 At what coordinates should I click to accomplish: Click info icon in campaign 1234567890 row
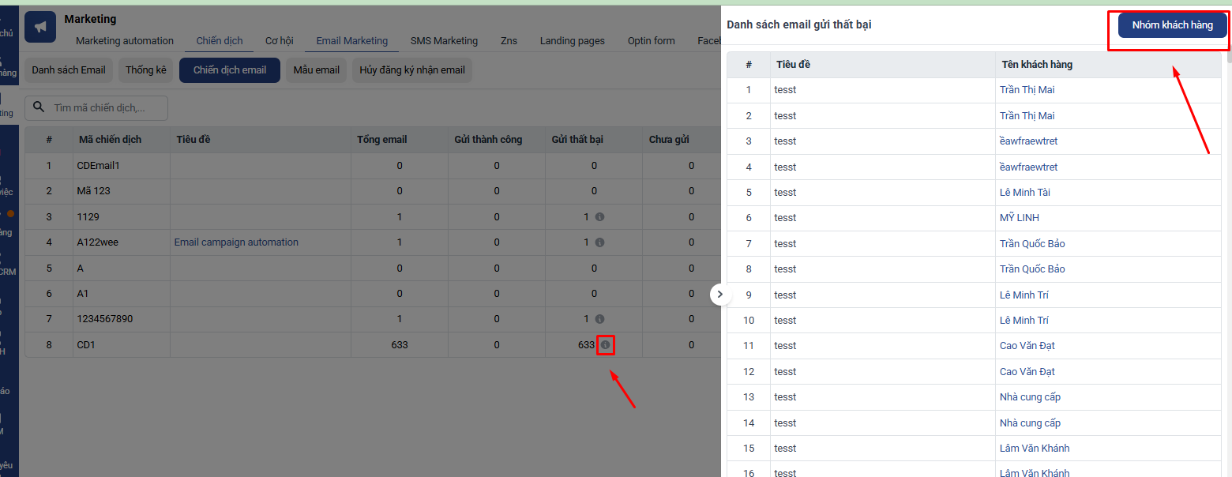tap(599, 319)
